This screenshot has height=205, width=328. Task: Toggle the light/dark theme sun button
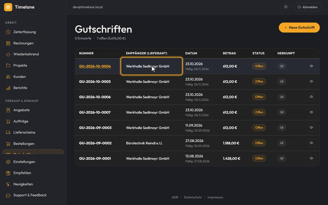286,7
